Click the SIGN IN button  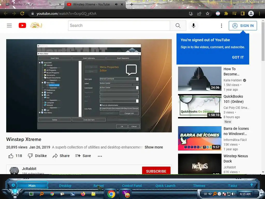pyautogui.click(x=243, y=26)
